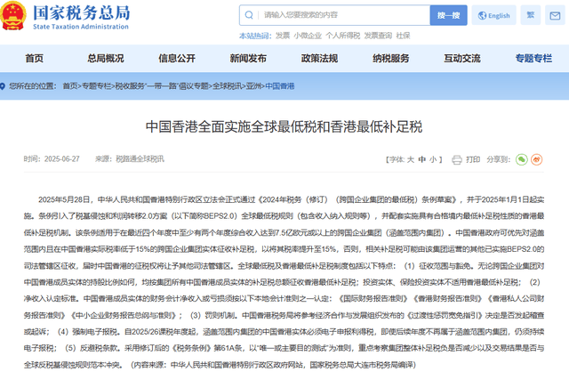Click the magnifier icon in search box

point(250,17)
